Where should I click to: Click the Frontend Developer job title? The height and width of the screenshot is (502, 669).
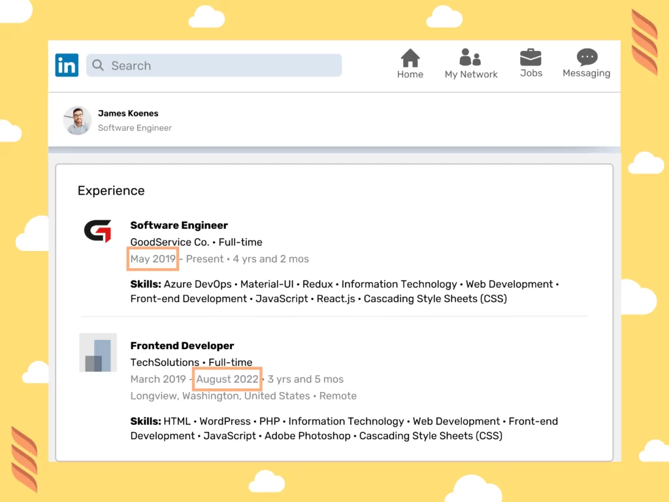pos(182,345)
